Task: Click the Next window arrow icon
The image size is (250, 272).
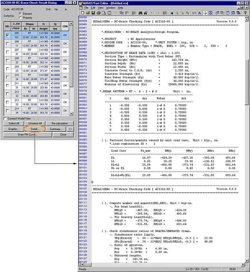Action: pyautogui.click(x=222, y=13)
